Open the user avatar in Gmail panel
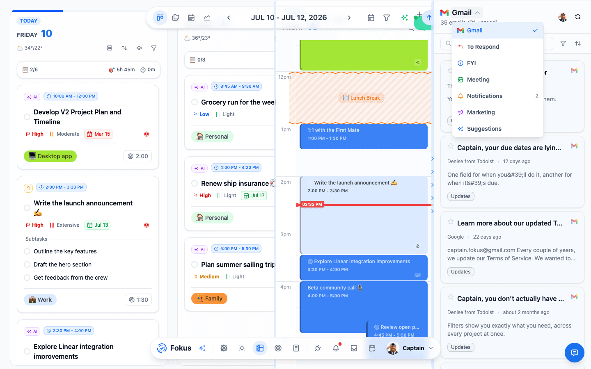The image size is (591, 369). pyautogui.click(x=563, y=17)
